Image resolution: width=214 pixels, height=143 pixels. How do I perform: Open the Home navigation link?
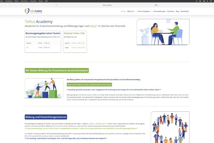(x=123, y=11)
